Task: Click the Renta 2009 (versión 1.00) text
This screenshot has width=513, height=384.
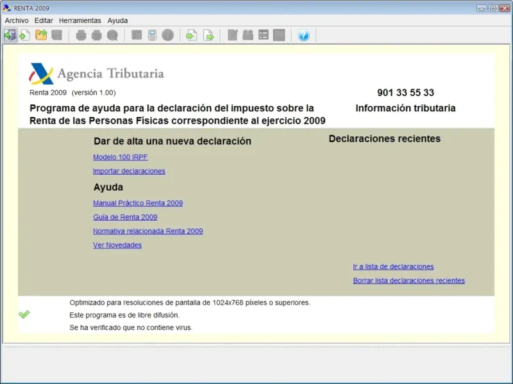Action: [x=72, y=93]
